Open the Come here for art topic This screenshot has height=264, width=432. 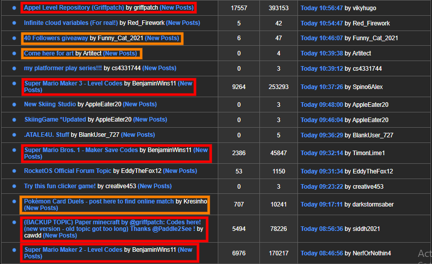(49, 53)
